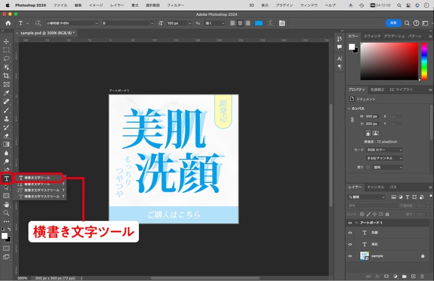Hide the 洗顔 text layer
The height and width of the screenshot is (281, 434).
[350, 233]
